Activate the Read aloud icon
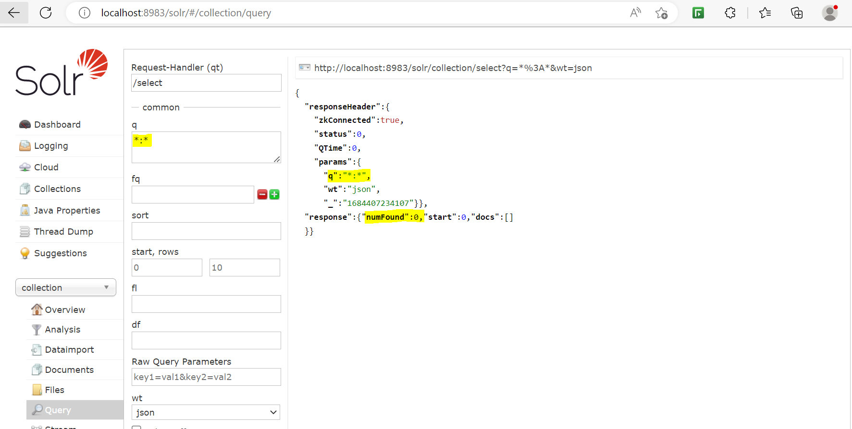 (x=635, y=13)
